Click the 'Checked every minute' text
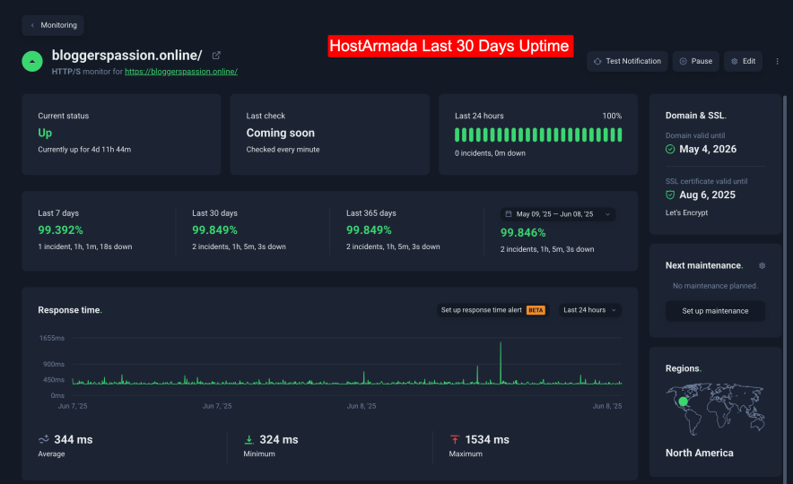Image resolution: width=793 pixels, height=484 pixels. click(x=283, y=150)
